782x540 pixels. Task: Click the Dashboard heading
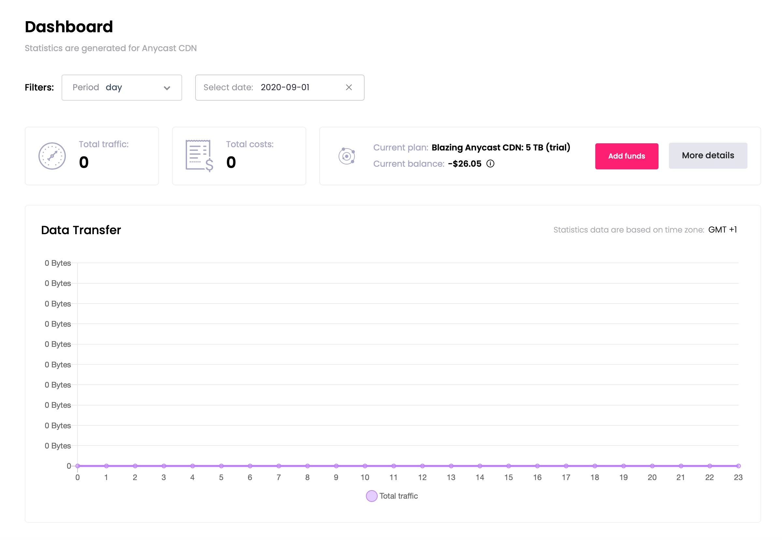pos(69,27)
